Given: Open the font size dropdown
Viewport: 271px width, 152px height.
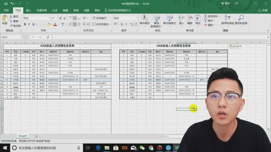Looking at the screenshot, I should [x=57, y=18].
